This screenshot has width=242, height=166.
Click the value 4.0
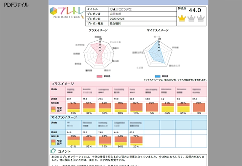click(178, 99)
